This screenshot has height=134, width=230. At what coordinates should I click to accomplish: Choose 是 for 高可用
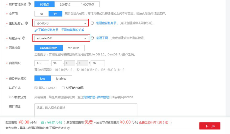[x=41, y=14]
